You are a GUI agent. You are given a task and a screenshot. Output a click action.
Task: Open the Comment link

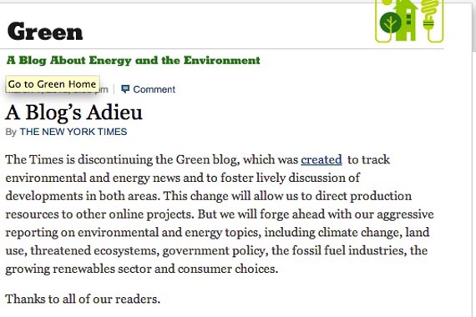pyautogui.click(x=154, y=89)
